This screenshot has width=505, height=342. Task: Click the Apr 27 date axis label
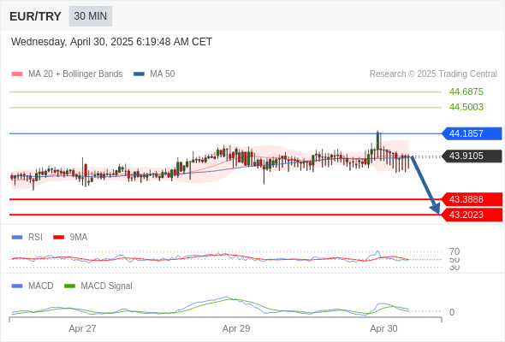pyautogui.click(x=82, y=328)
